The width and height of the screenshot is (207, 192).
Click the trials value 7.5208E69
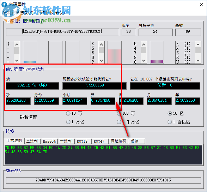[x=95, y=86]
